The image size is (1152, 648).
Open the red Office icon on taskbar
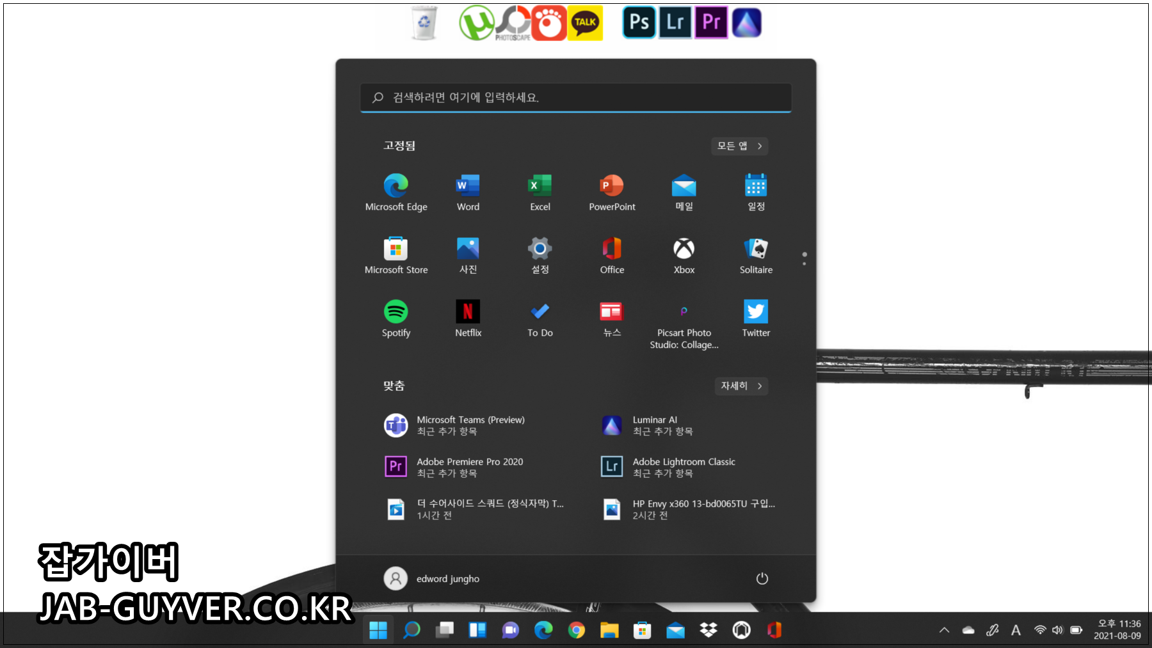pos(774,630)
